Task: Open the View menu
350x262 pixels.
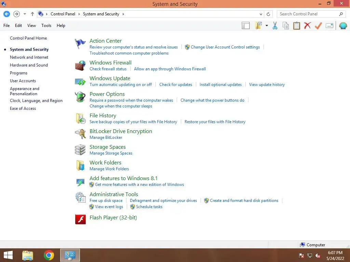Action: click(31, 26)
